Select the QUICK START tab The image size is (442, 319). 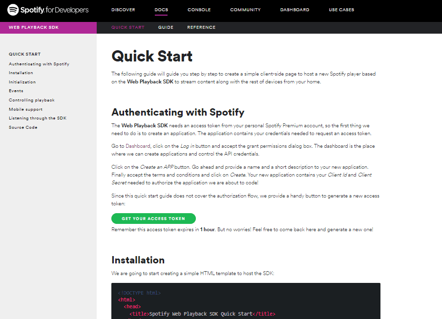pyautogui.click(x=127, y=27)
